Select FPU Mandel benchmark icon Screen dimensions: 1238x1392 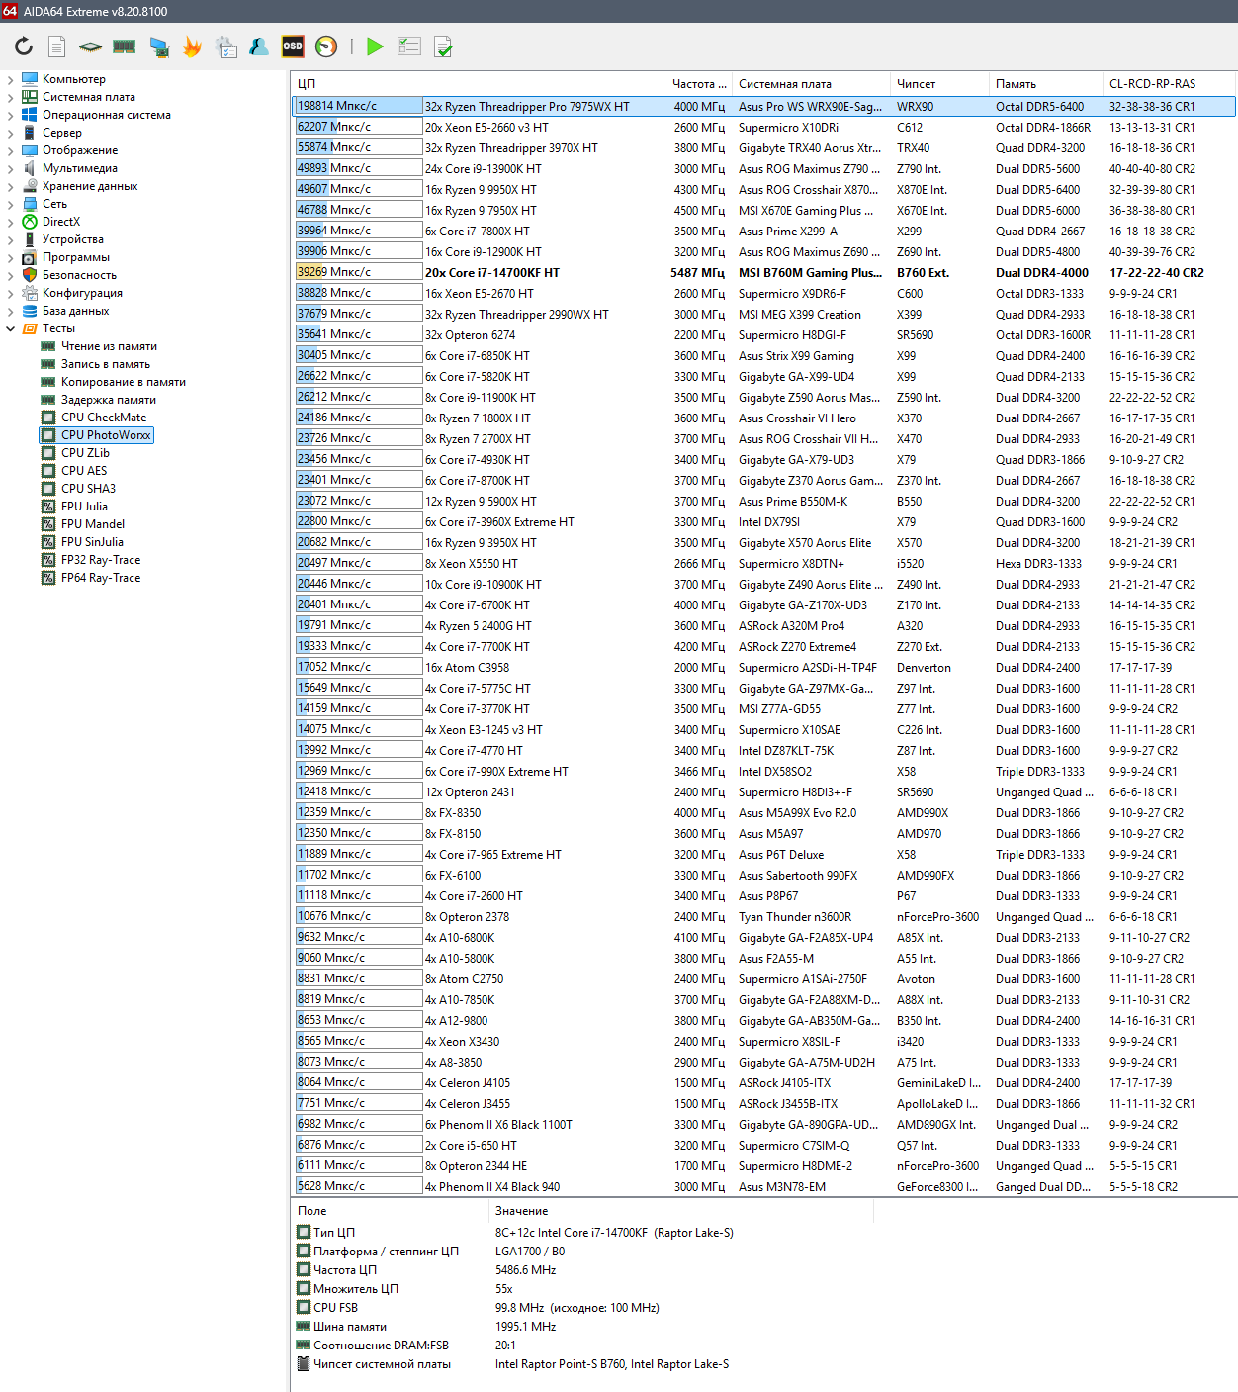tap(47, 524)
